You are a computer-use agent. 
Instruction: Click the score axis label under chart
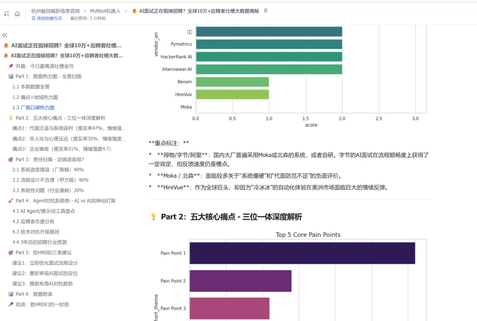pyautogui.click(x=311, y=125)
